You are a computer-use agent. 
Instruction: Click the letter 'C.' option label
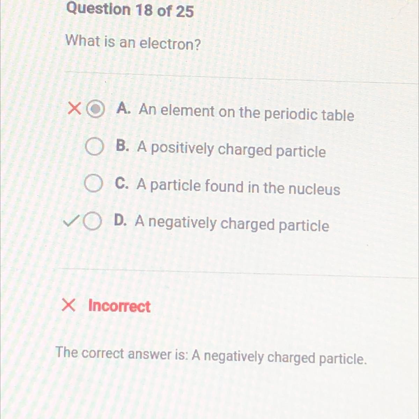pos(122,184)
